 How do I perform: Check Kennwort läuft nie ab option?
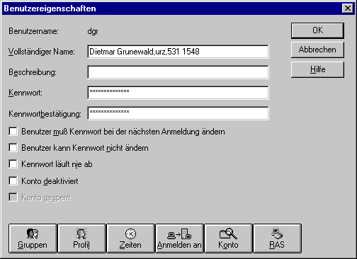13,164
